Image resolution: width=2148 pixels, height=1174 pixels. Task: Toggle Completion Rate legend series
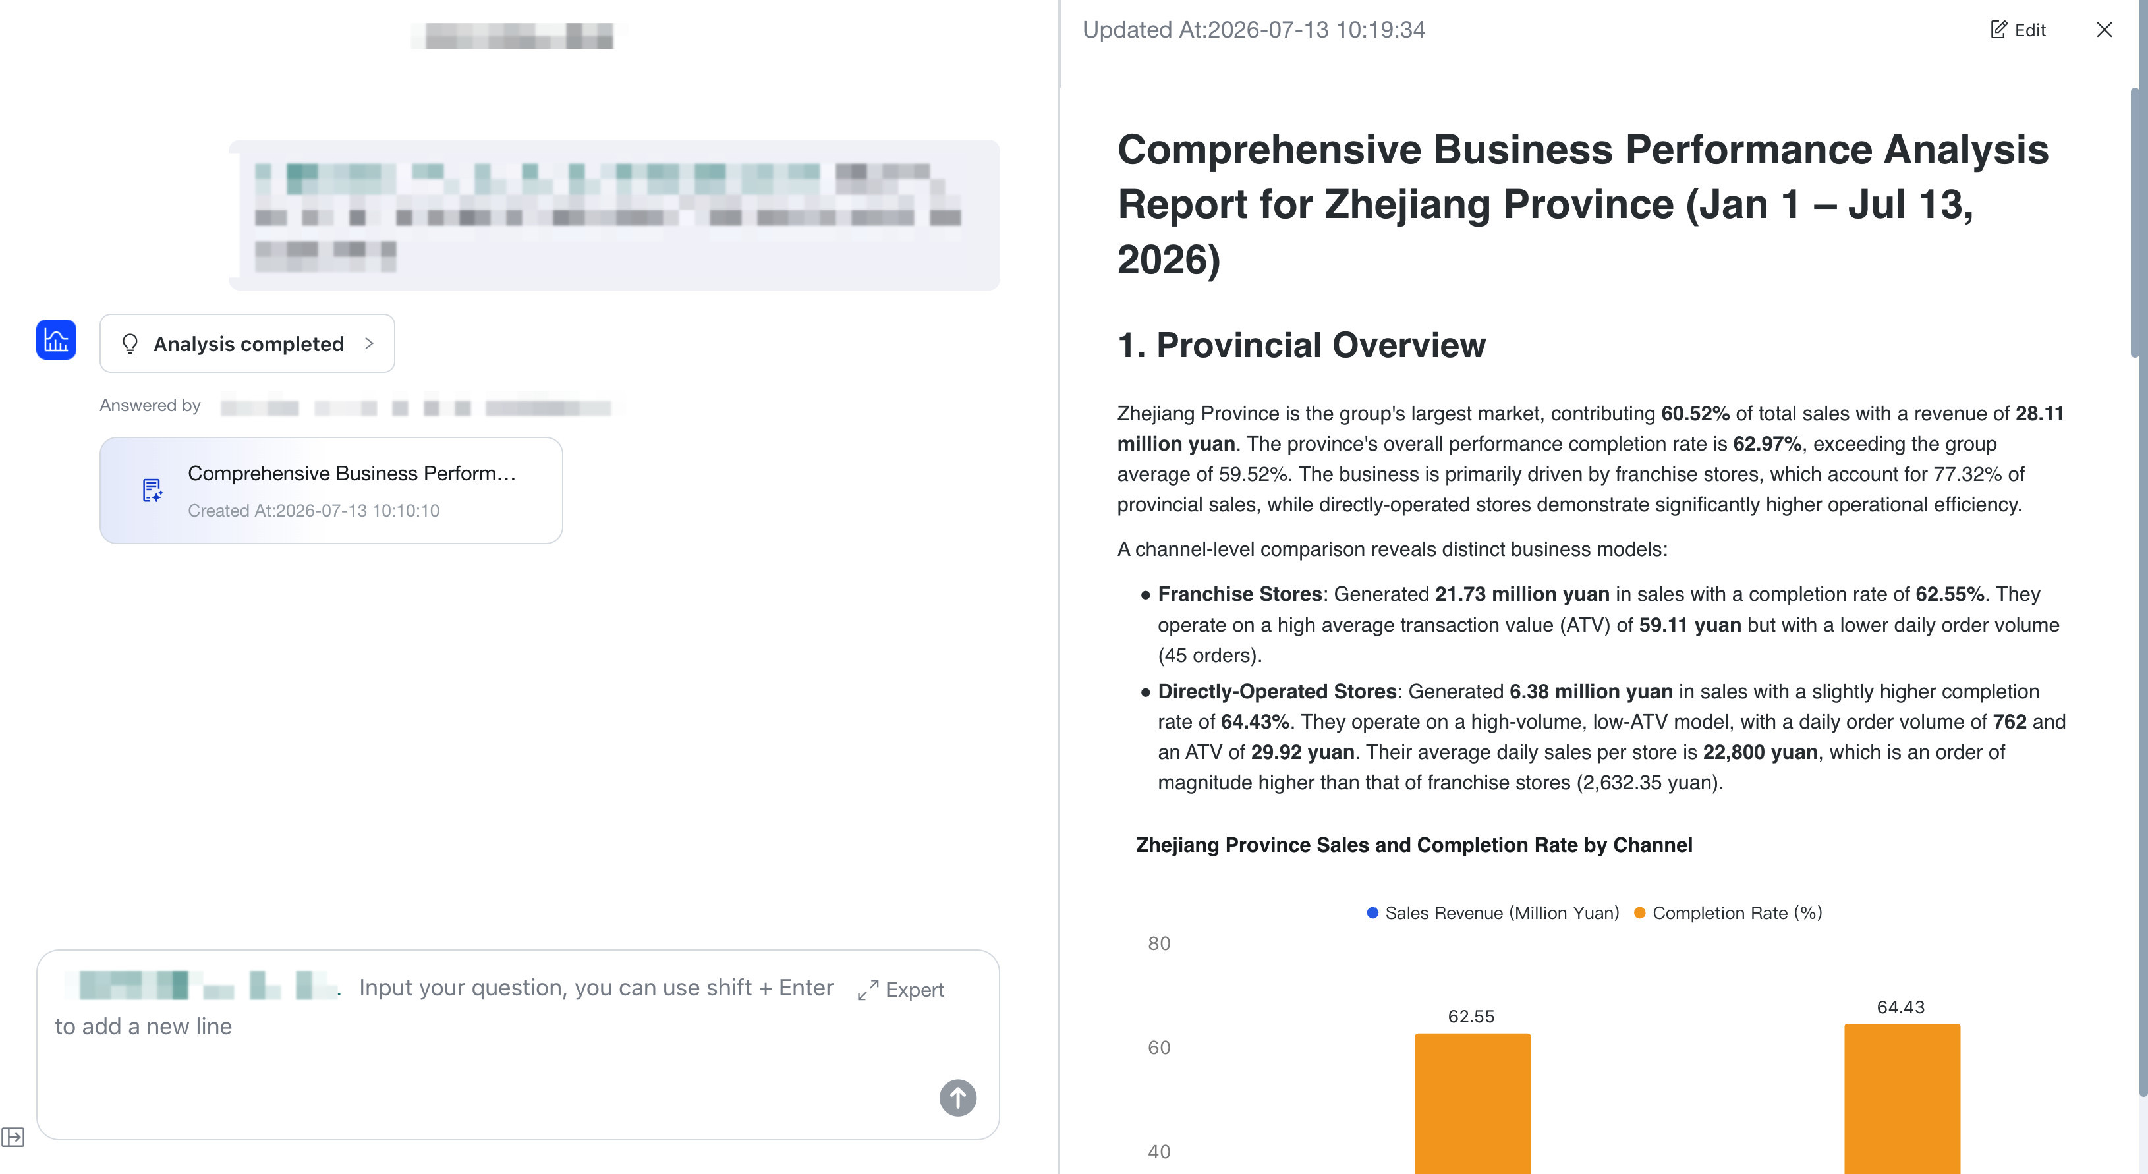[x=1728, y=913]
